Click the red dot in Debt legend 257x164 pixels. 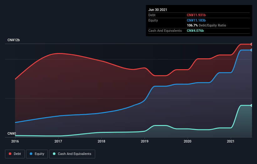tap(10, 154)
